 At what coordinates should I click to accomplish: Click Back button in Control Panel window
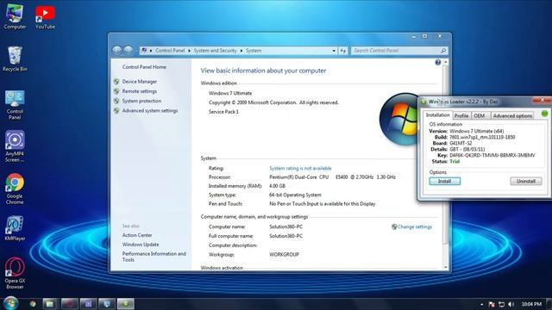pyautogui.click(x=117, y=51)
